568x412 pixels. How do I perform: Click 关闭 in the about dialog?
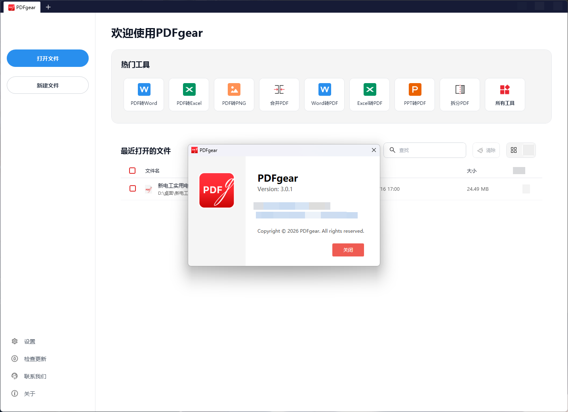point(348,250)
